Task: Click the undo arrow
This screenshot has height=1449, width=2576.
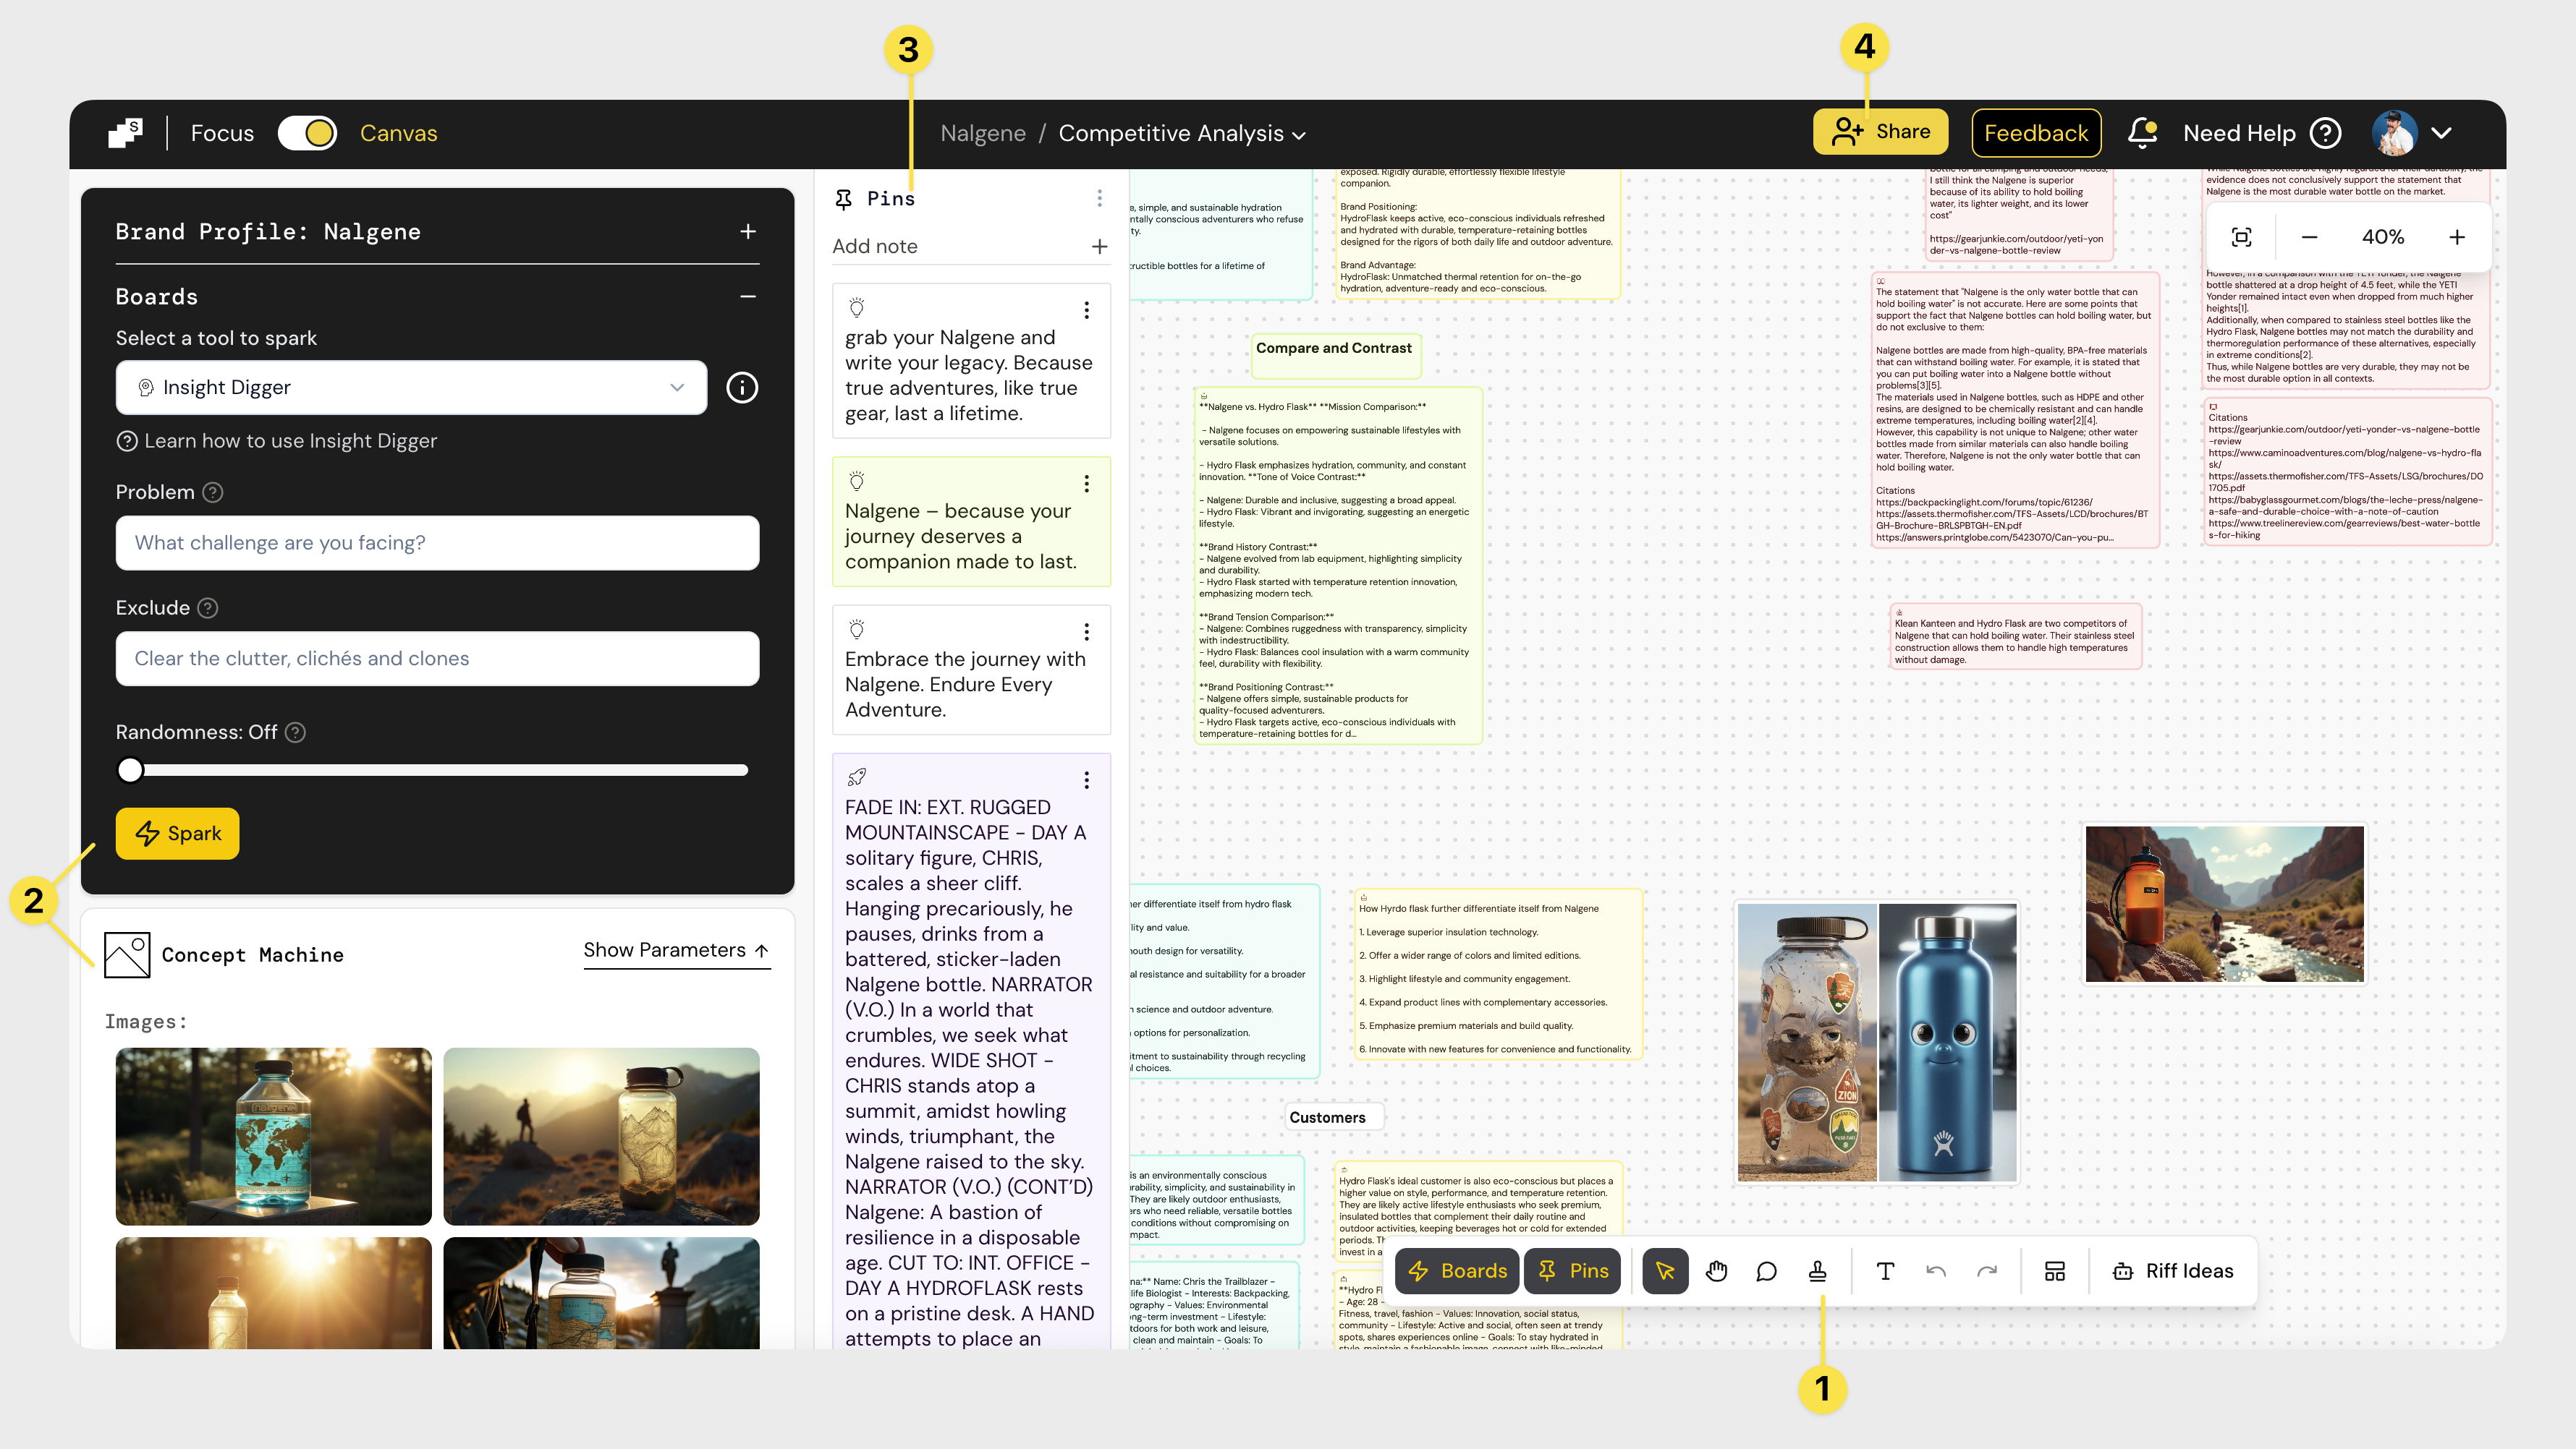Action: pos(1936,1271)
